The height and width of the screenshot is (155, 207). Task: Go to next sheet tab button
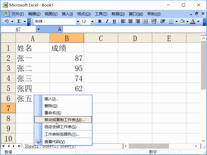[14, 146]
